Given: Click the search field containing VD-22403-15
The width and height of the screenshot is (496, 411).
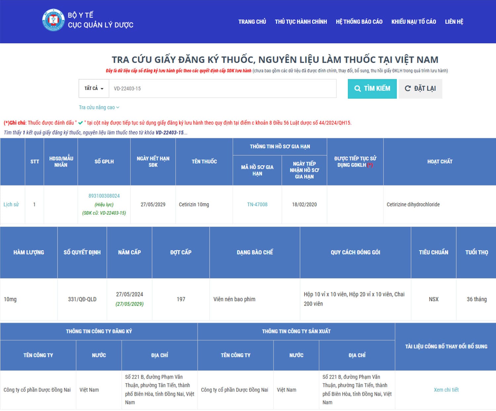Looking at the screenshot, I should coord(223,88).
